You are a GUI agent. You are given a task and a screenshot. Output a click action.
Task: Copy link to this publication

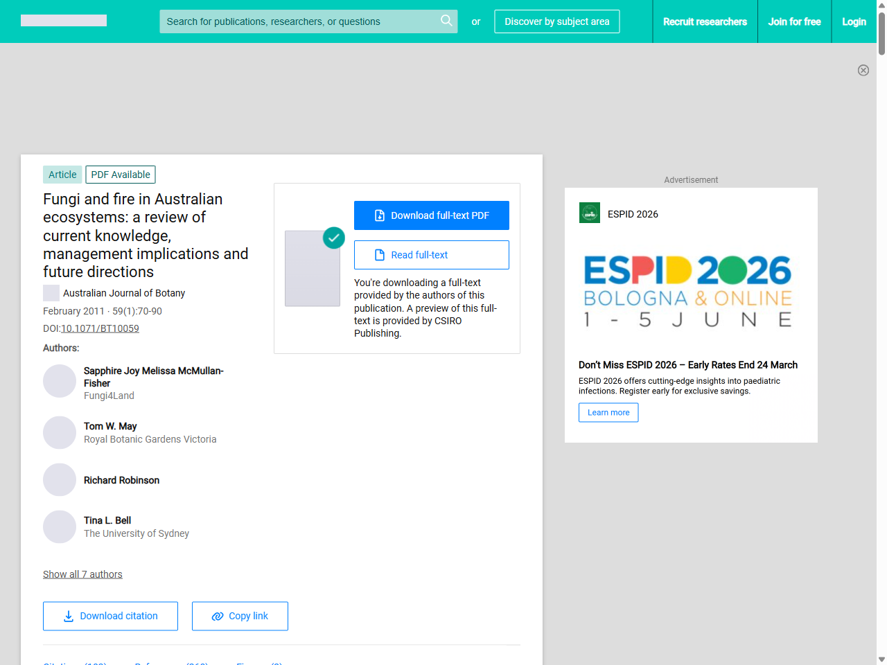[240, 616]
